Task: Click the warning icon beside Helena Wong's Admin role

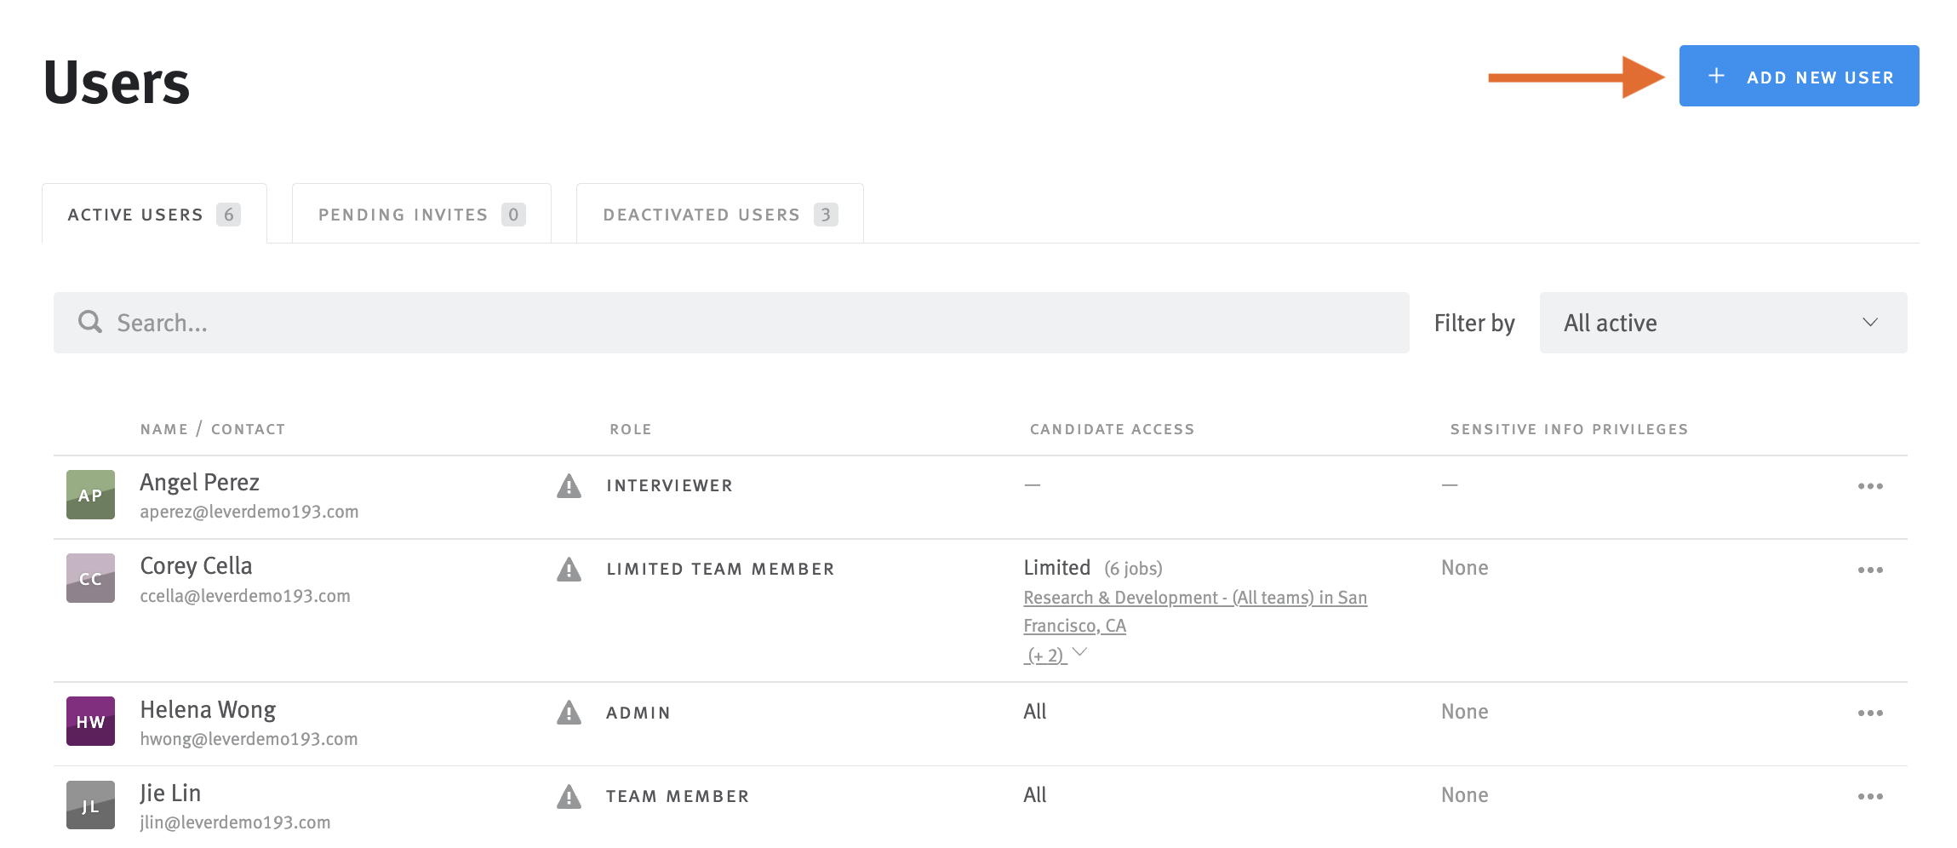Action: tap(568, 712)
